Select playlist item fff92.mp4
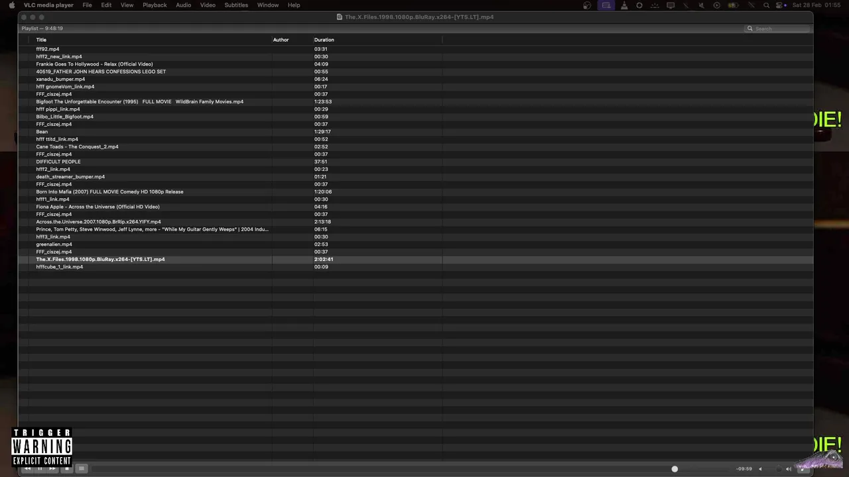 (x=48, y=49)
